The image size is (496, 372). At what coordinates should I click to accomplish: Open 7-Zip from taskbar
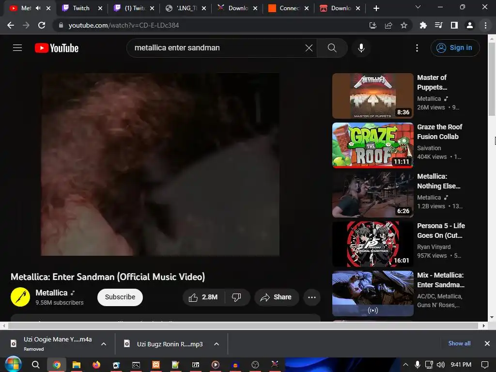click(196, 365)
